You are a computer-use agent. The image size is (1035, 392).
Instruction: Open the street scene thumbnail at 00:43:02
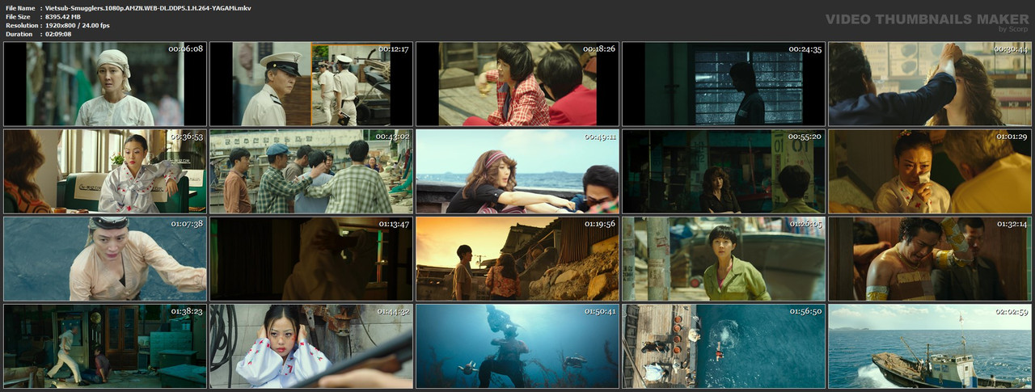(311, 171)
